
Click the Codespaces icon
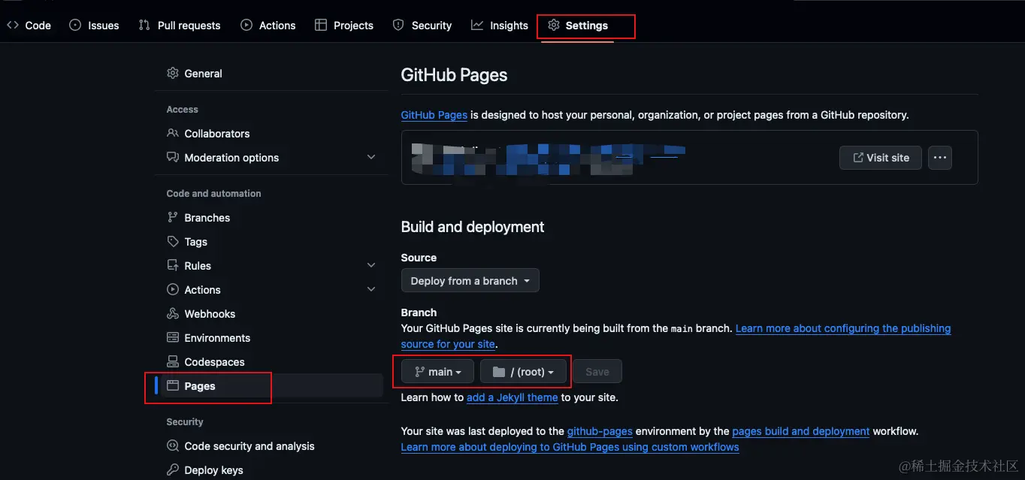click(x=173, y=361)
